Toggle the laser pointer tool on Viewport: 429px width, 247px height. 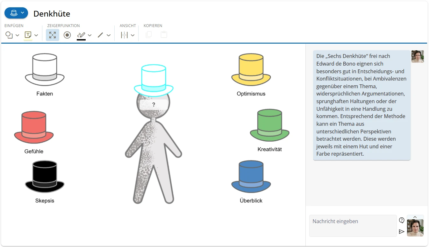[x=67, y=35]
